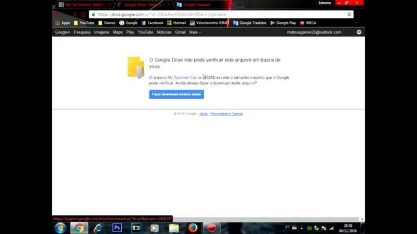Open the taskbar clock and date
The width and height of the screenshot is (417, 234).
[348, 228]
